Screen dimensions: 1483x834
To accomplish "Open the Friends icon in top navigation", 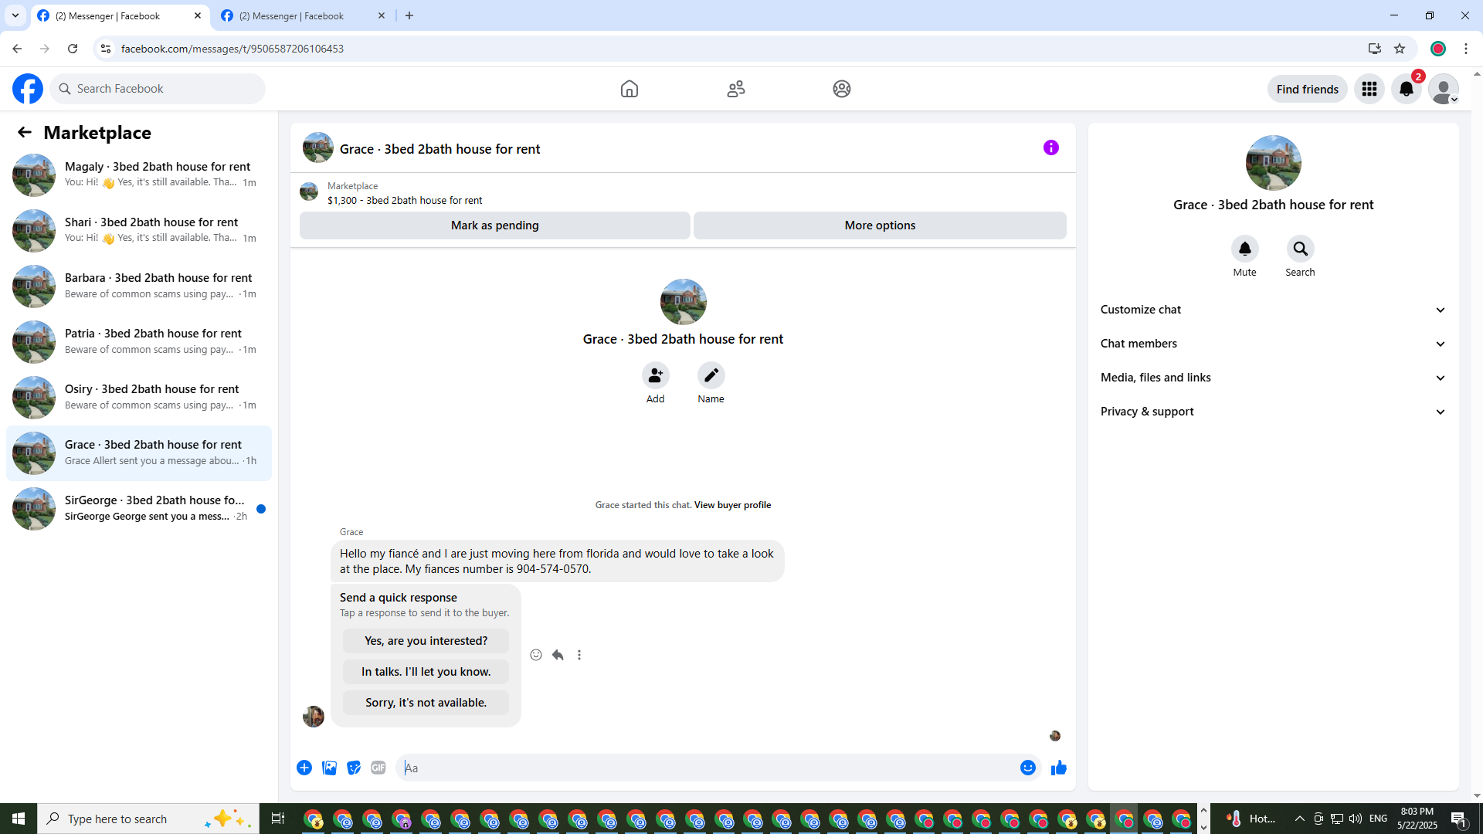I will (x=736, y=89).
